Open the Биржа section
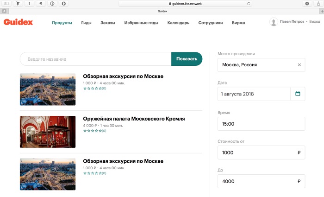 [238, 22]
